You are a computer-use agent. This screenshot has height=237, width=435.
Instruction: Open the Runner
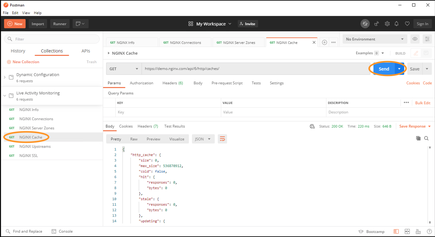(60, 24)
